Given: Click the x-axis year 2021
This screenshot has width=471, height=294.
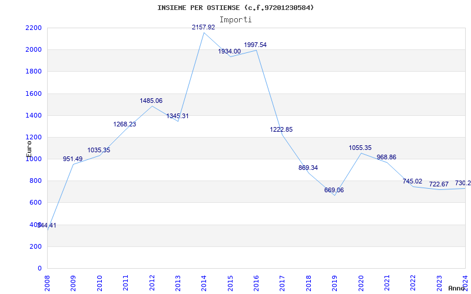Looking at the screenshot, I should coord(387,283).
